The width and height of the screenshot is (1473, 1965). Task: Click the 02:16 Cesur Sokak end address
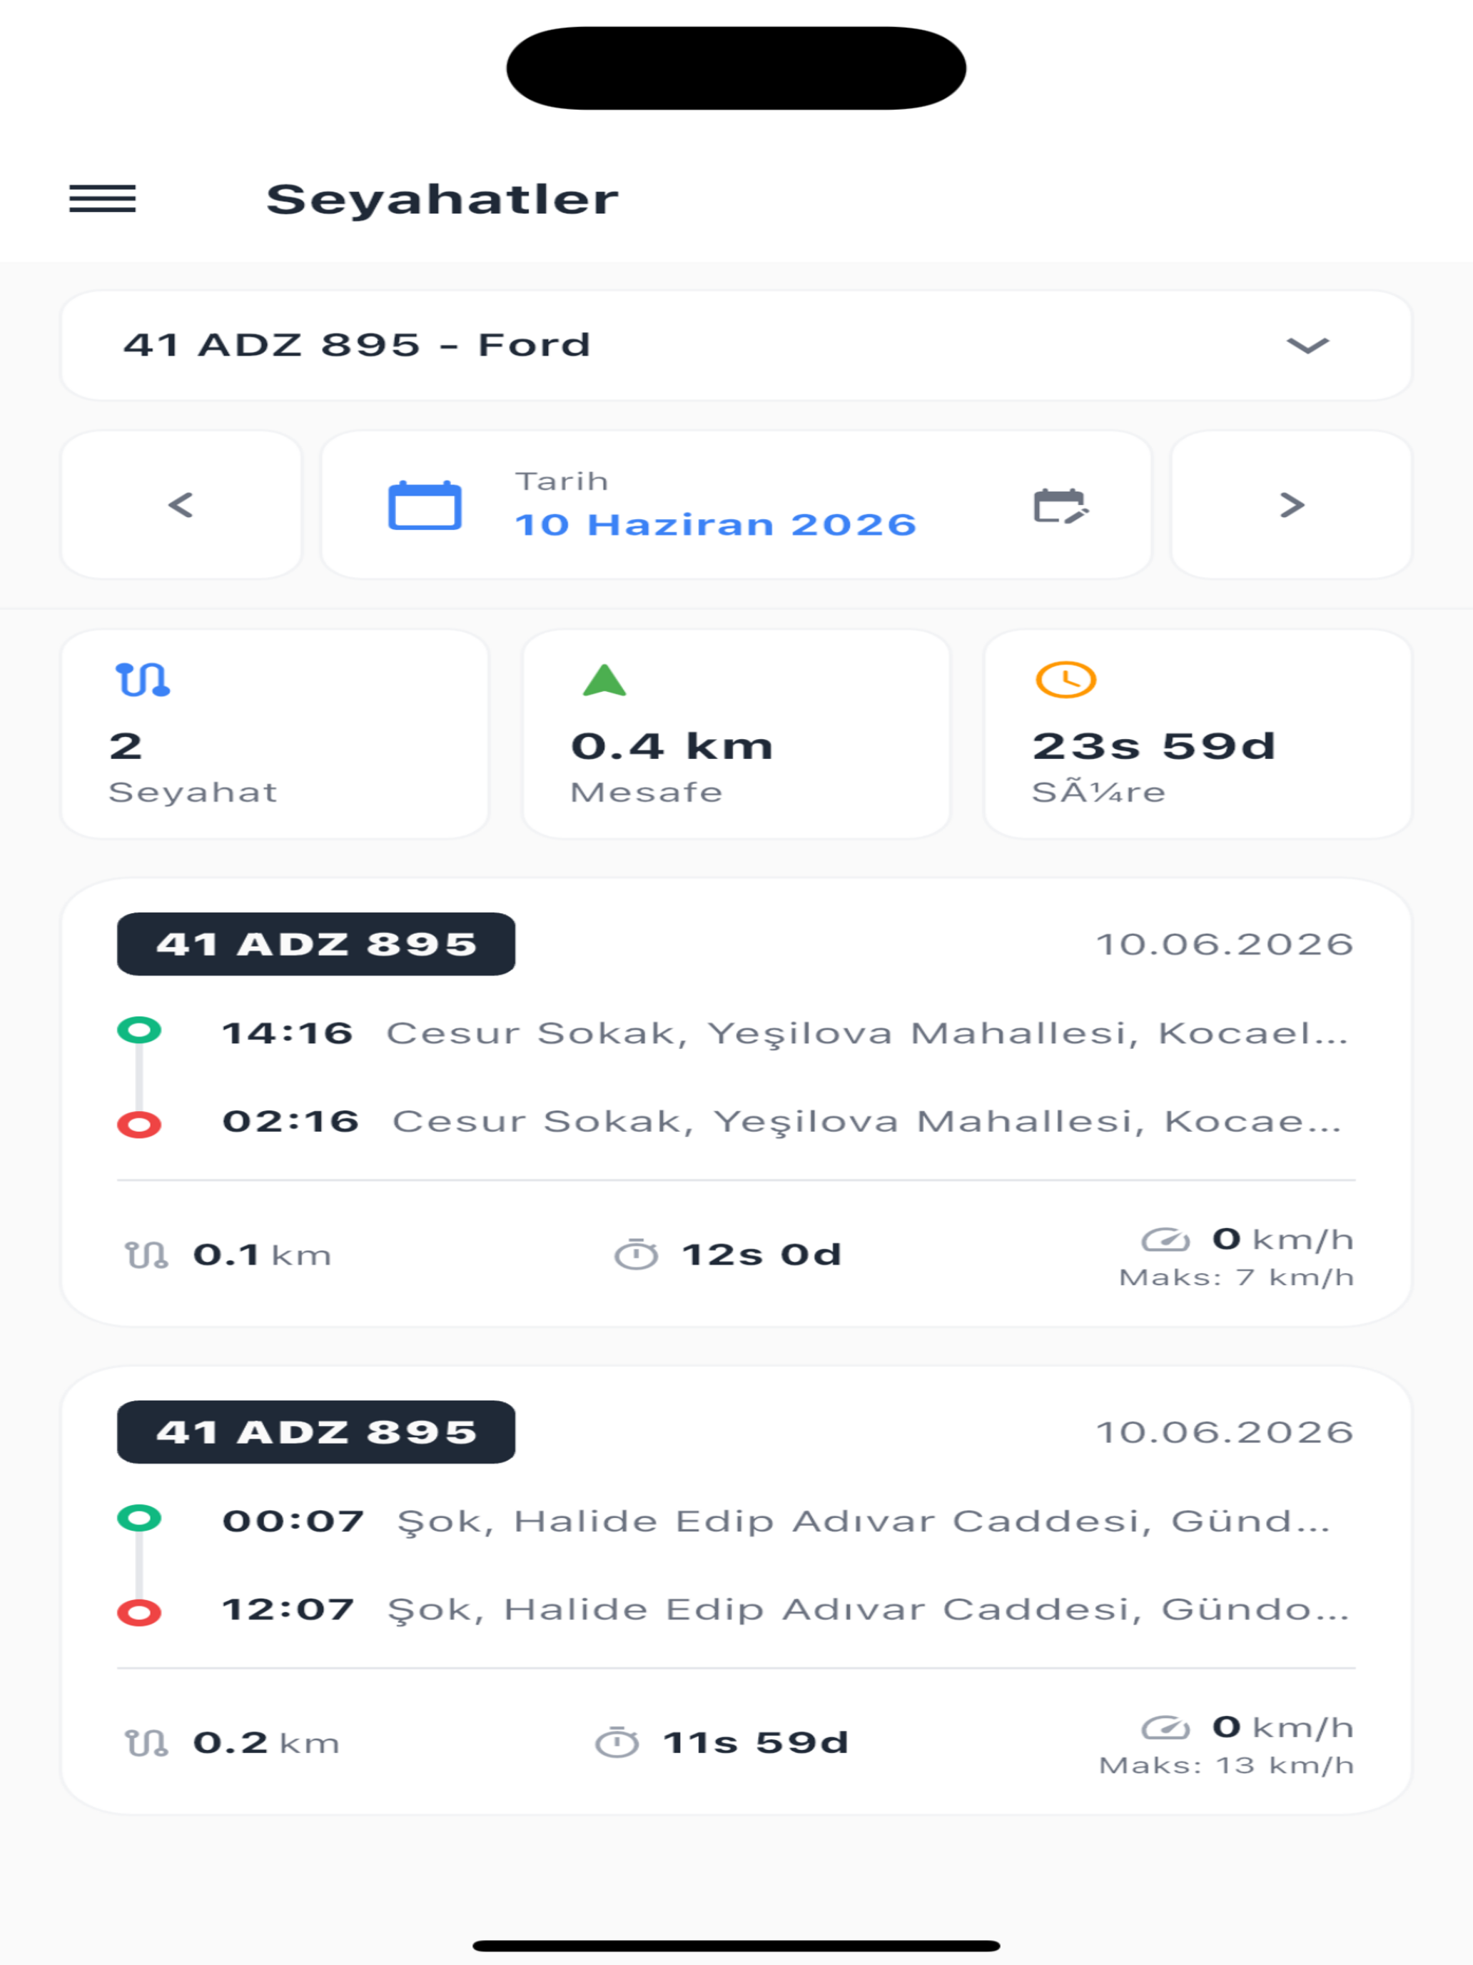coord(781,1121)
